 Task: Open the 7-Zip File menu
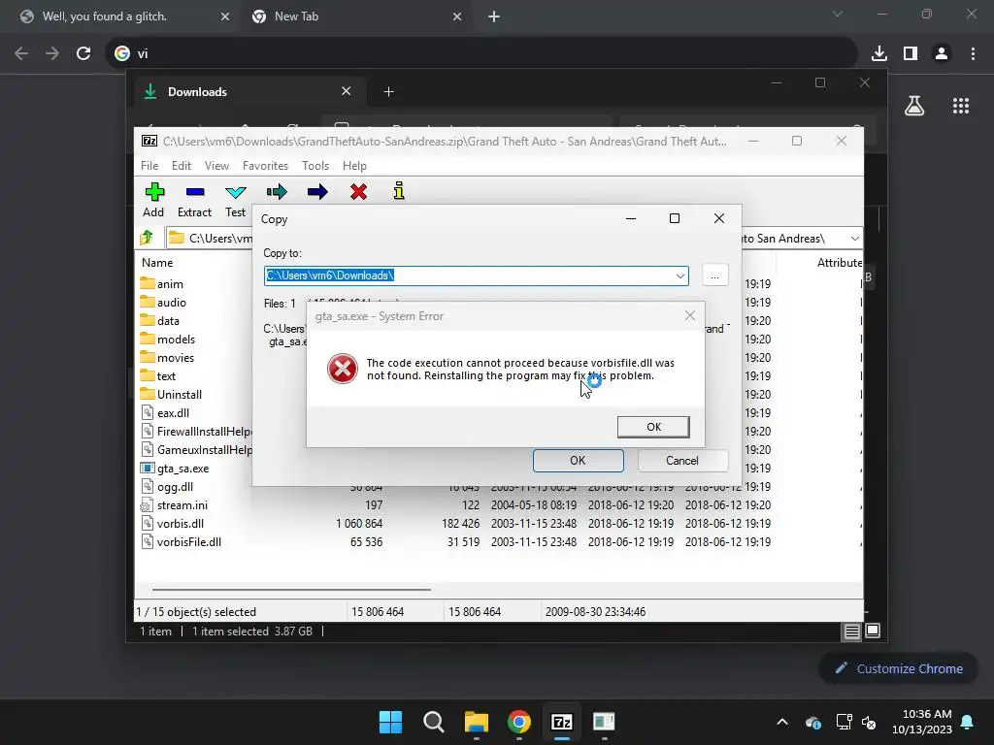149,165
